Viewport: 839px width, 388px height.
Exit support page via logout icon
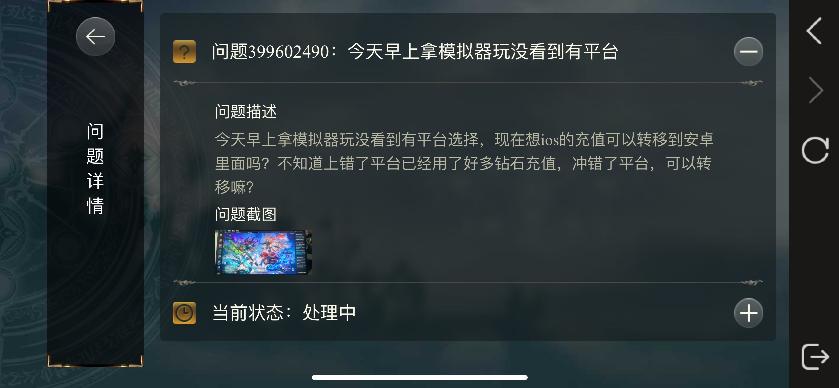[815, 357]
